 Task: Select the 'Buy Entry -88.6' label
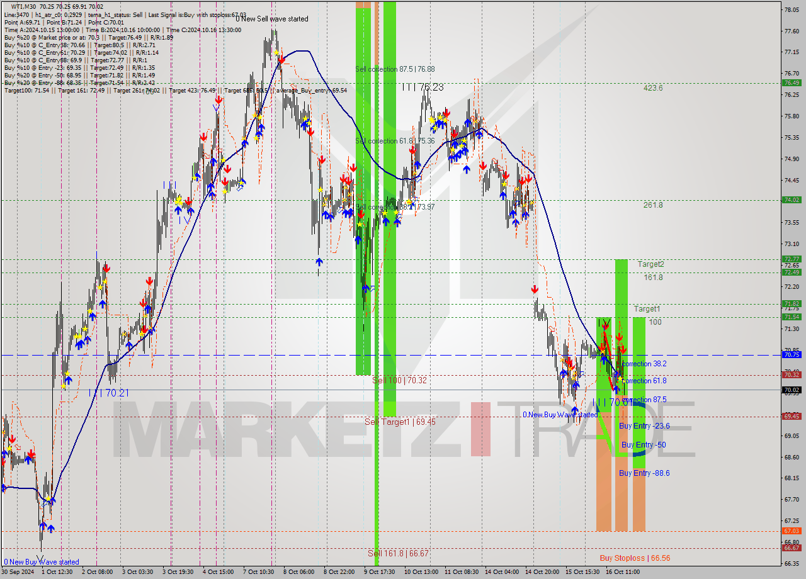644,473
